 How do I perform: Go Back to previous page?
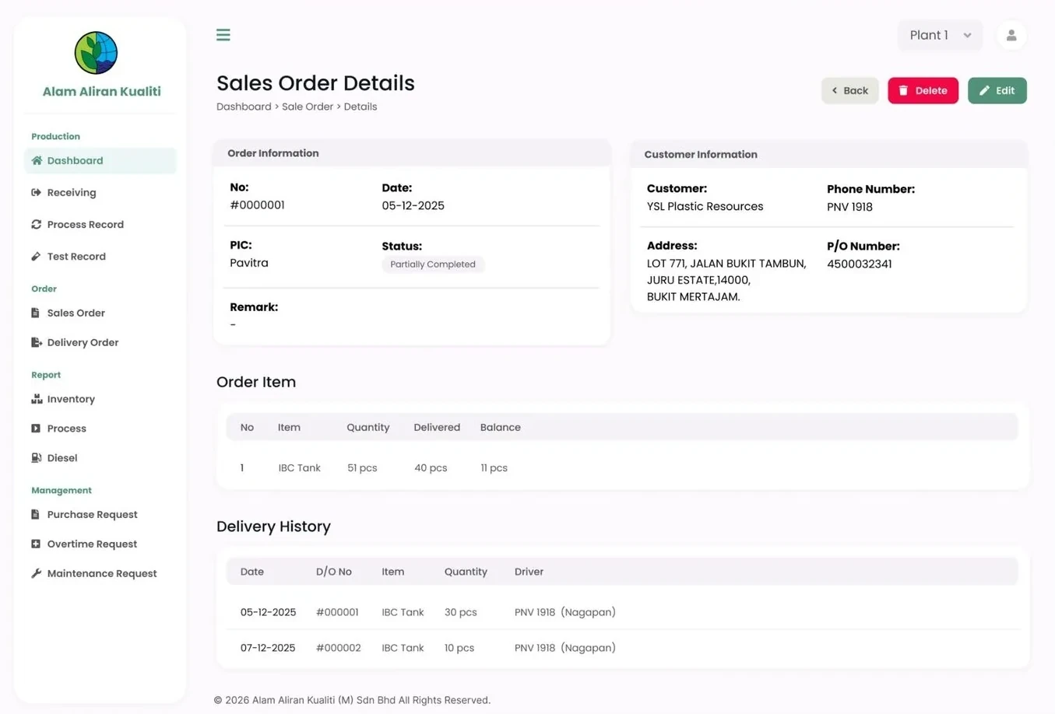pos(850,91)
